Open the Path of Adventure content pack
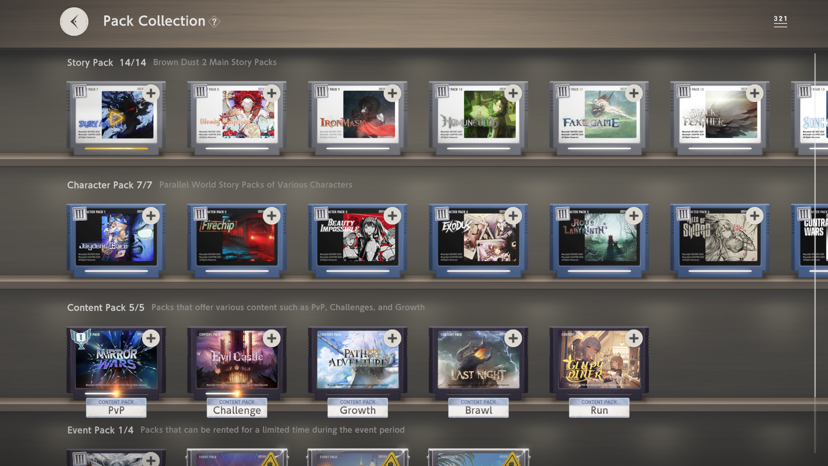This screenshot has height=466, width=828. pos(357,363)
